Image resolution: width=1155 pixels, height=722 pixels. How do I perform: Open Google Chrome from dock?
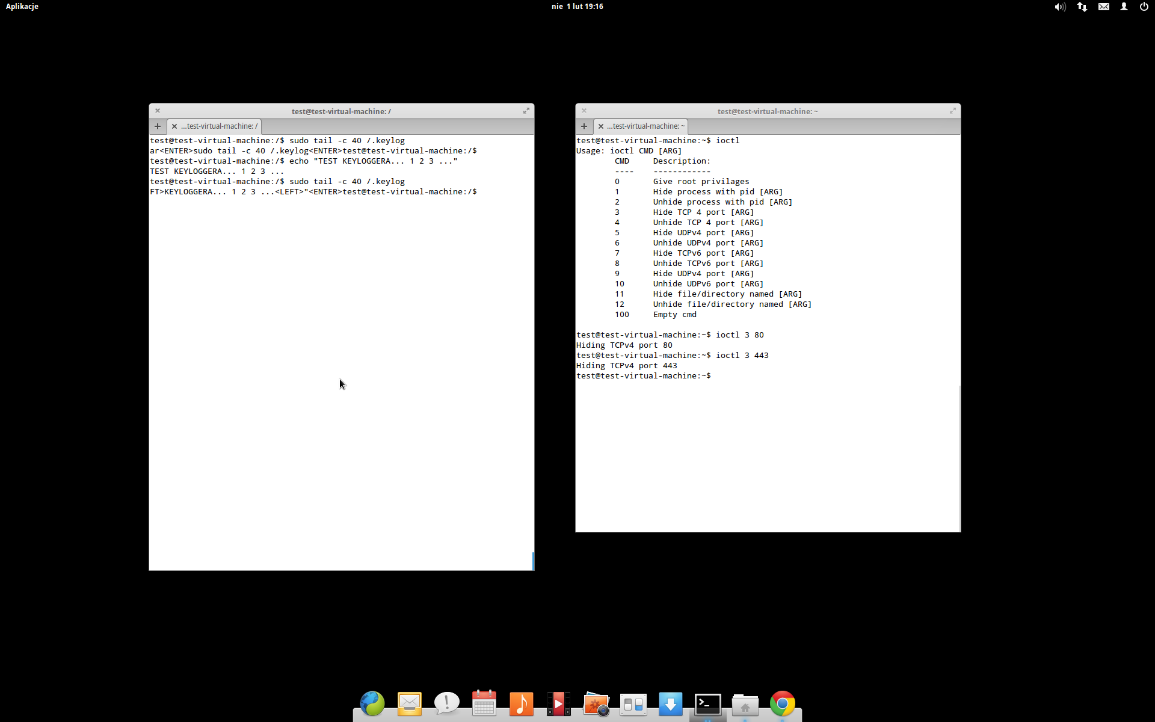pyautogui.click(x=782, y=703)
